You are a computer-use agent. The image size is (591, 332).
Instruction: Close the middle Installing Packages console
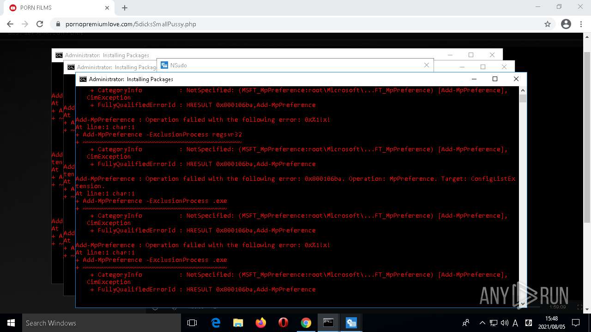(x=504, y=67)
